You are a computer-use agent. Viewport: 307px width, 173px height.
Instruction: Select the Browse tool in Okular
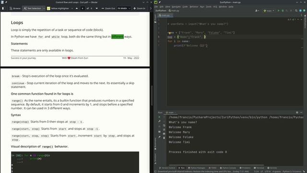[x=15, y=9]
